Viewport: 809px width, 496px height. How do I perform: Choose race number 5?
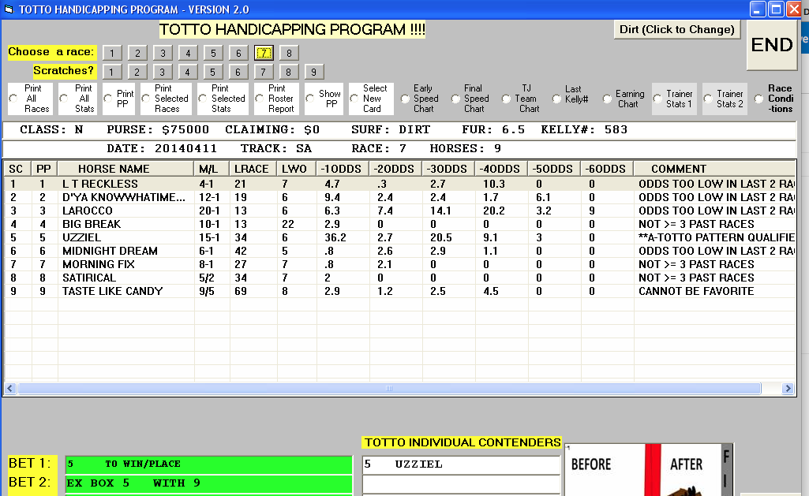(213, 53)
